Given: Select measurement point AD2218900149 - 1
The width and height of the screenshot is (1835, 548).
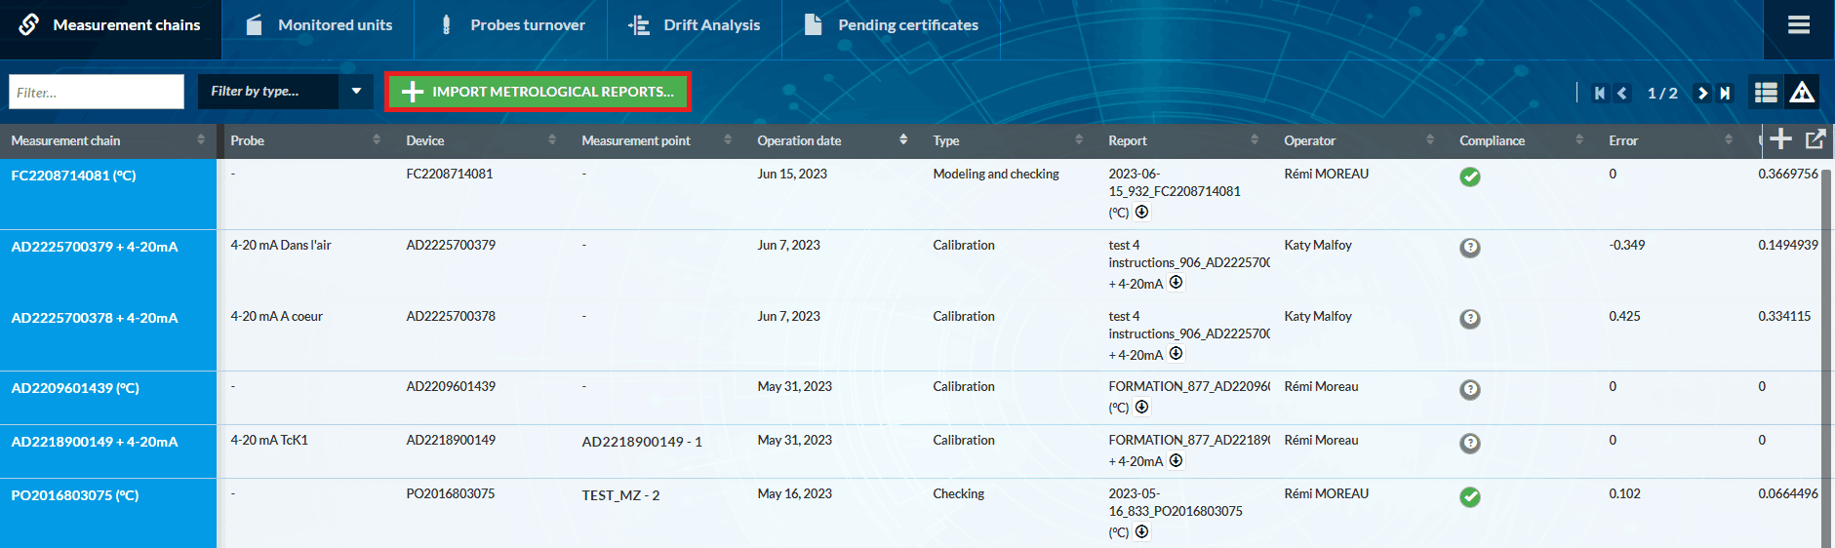Looking at the screenshot, I should [642, 442].
